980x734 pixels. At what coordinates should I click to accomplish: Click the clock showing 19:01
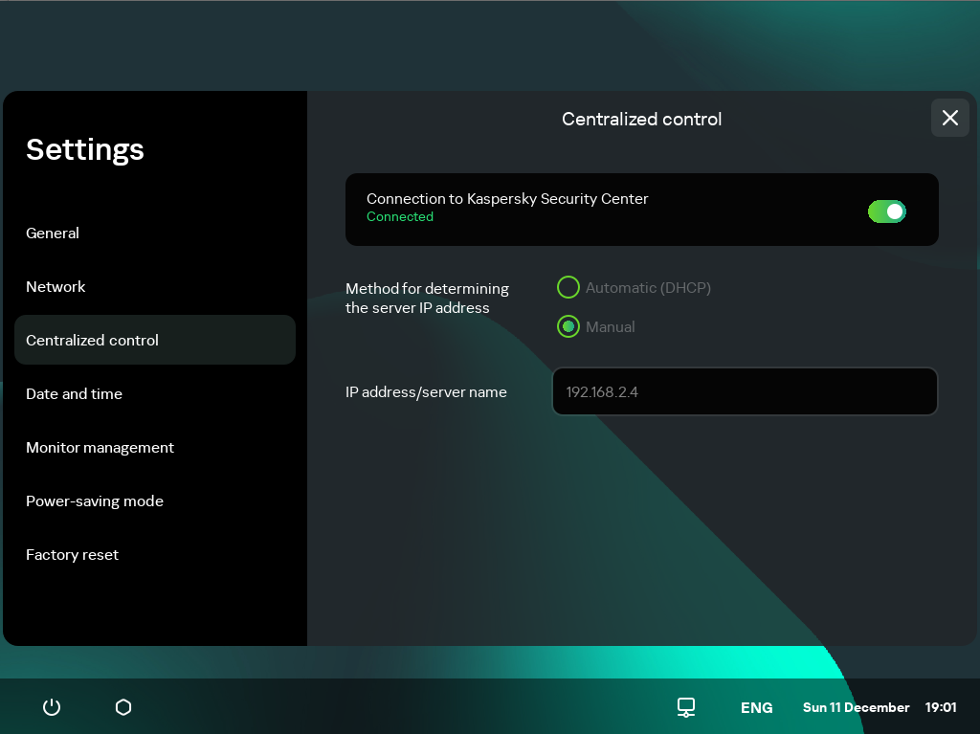pyautogui.click(x=940, y=707)
